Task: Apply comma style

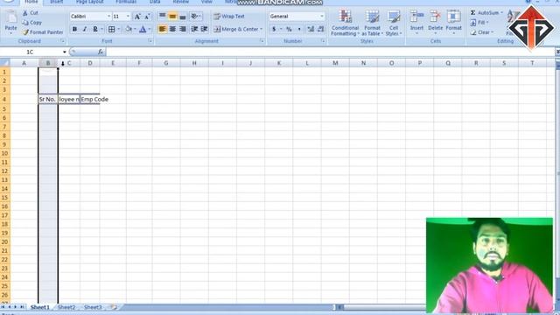Action: tap(299, 29)
